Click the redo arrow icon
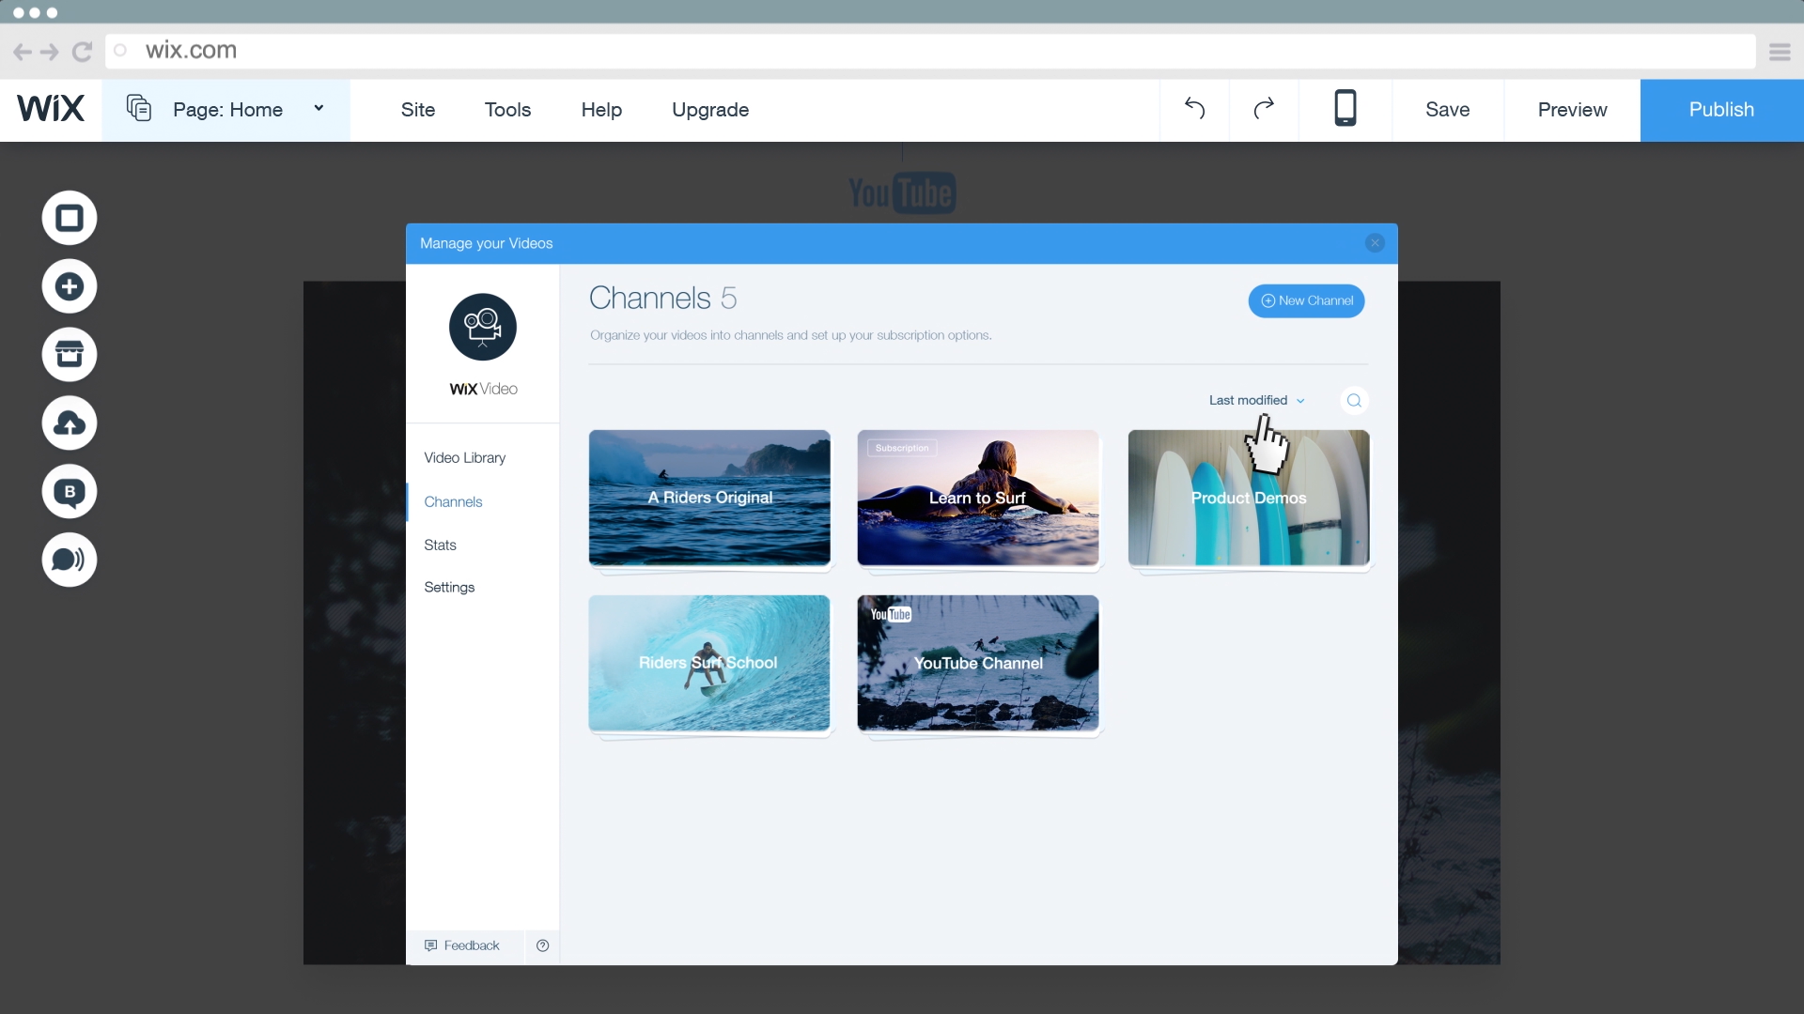The height and width of the screenshot is (1014, 1804). click(1264, 109)
